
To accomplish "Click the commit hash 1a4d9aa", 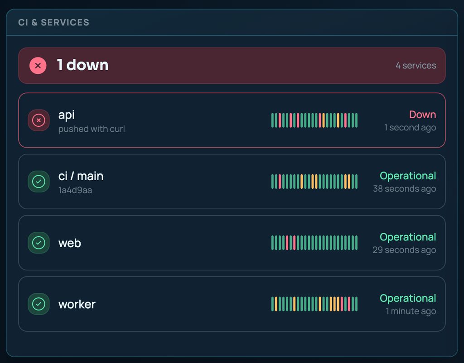I will click(x=75, y=190).
